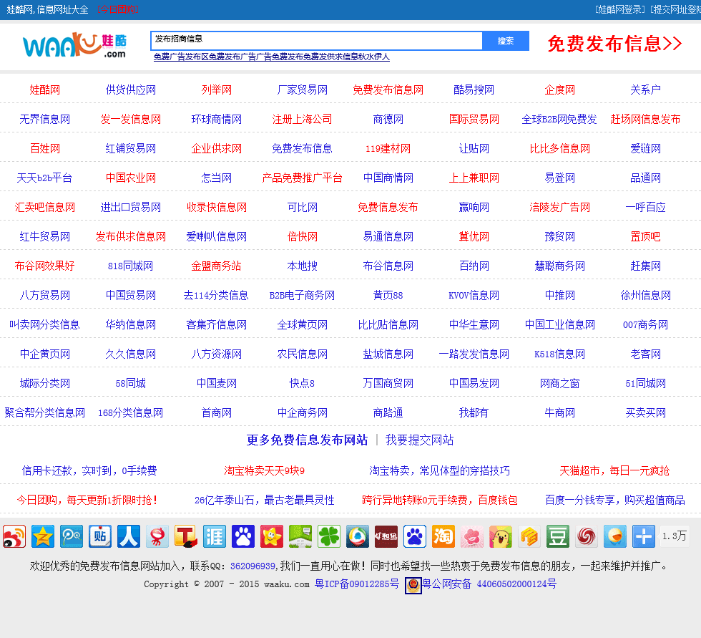701x638 pixels.
Task: Open the '酷易搜网' link
Action: (474, 90)
